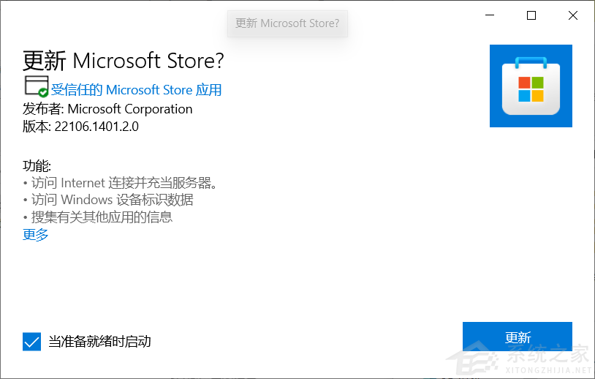Screen dimensions: 595x379
Task: Select the 发布者 Microsoft Corporation text
Action: point(107,109)
